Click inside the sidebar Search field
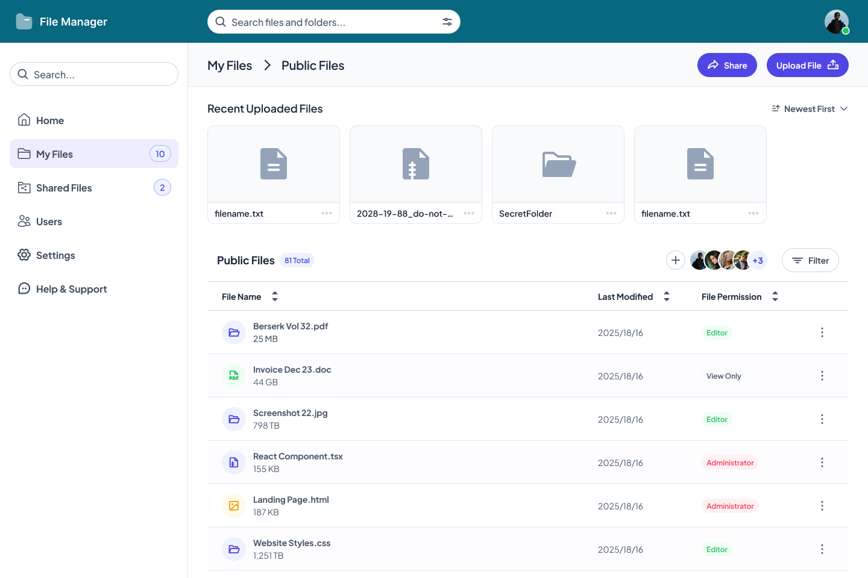This screenshot has height=578, width=868. [93, 74]
